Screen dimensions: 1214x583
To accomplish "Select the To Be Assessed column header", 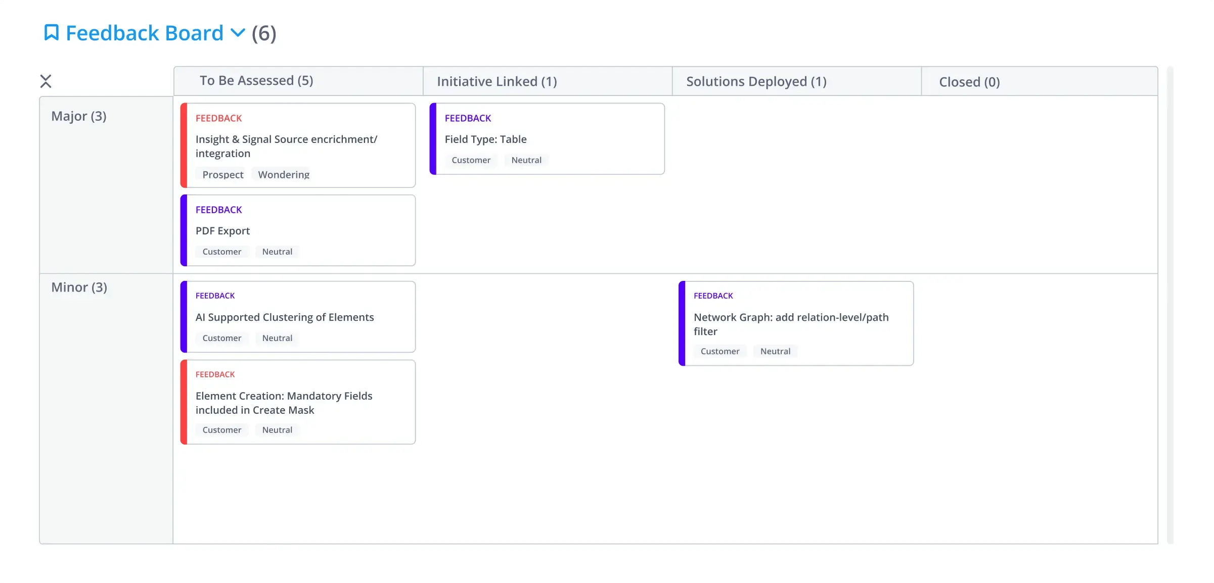I will coord(256,81).
